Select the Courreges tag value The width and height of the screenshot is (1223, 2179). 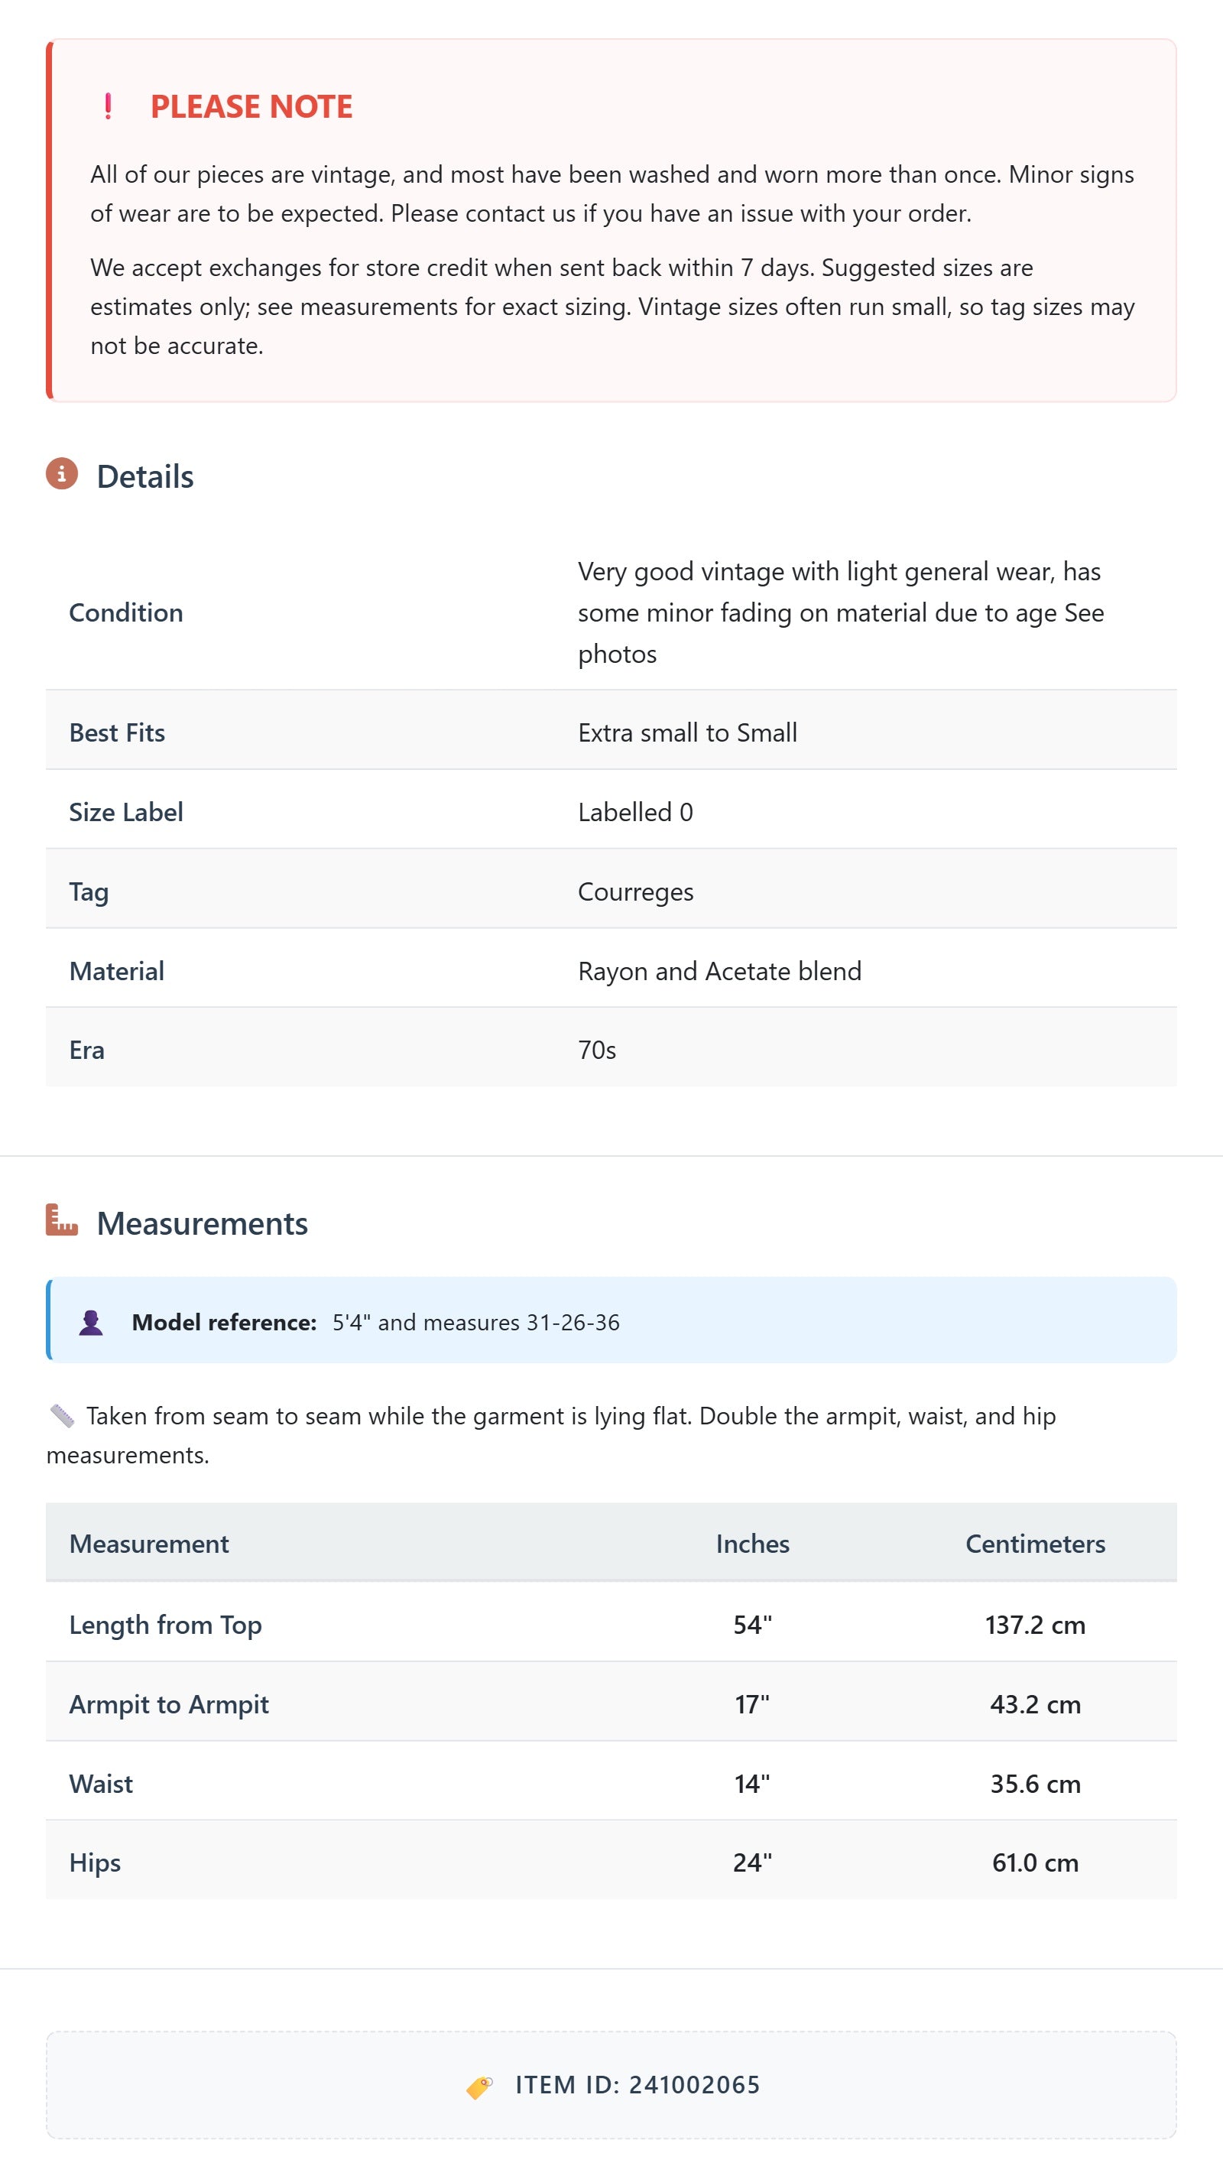pos(635,891)
